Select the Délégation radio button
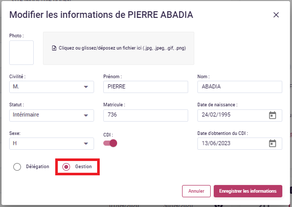 click(x=17, y=167)
